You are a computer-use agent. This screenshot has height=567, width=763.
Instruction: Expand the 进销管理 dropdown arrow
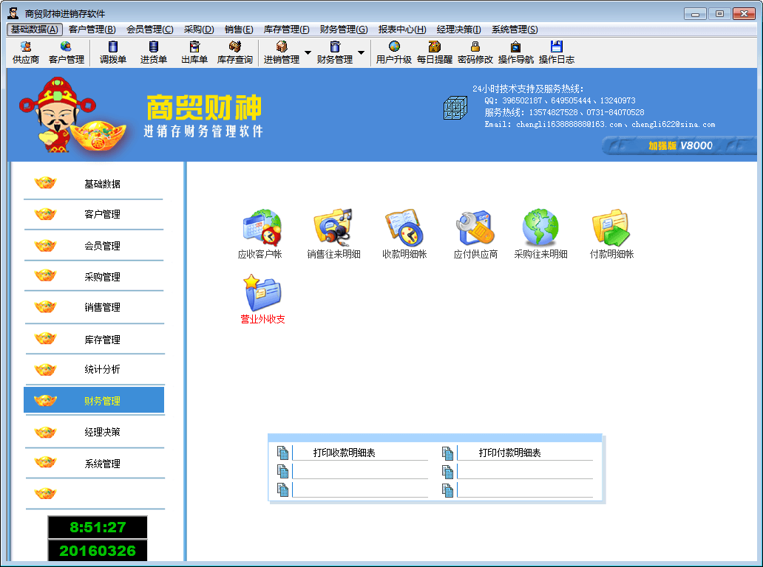coord(308,52)
